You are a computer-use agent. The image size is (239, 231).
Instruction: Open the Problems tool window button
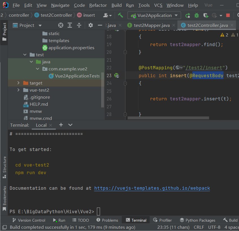[107, 220]
